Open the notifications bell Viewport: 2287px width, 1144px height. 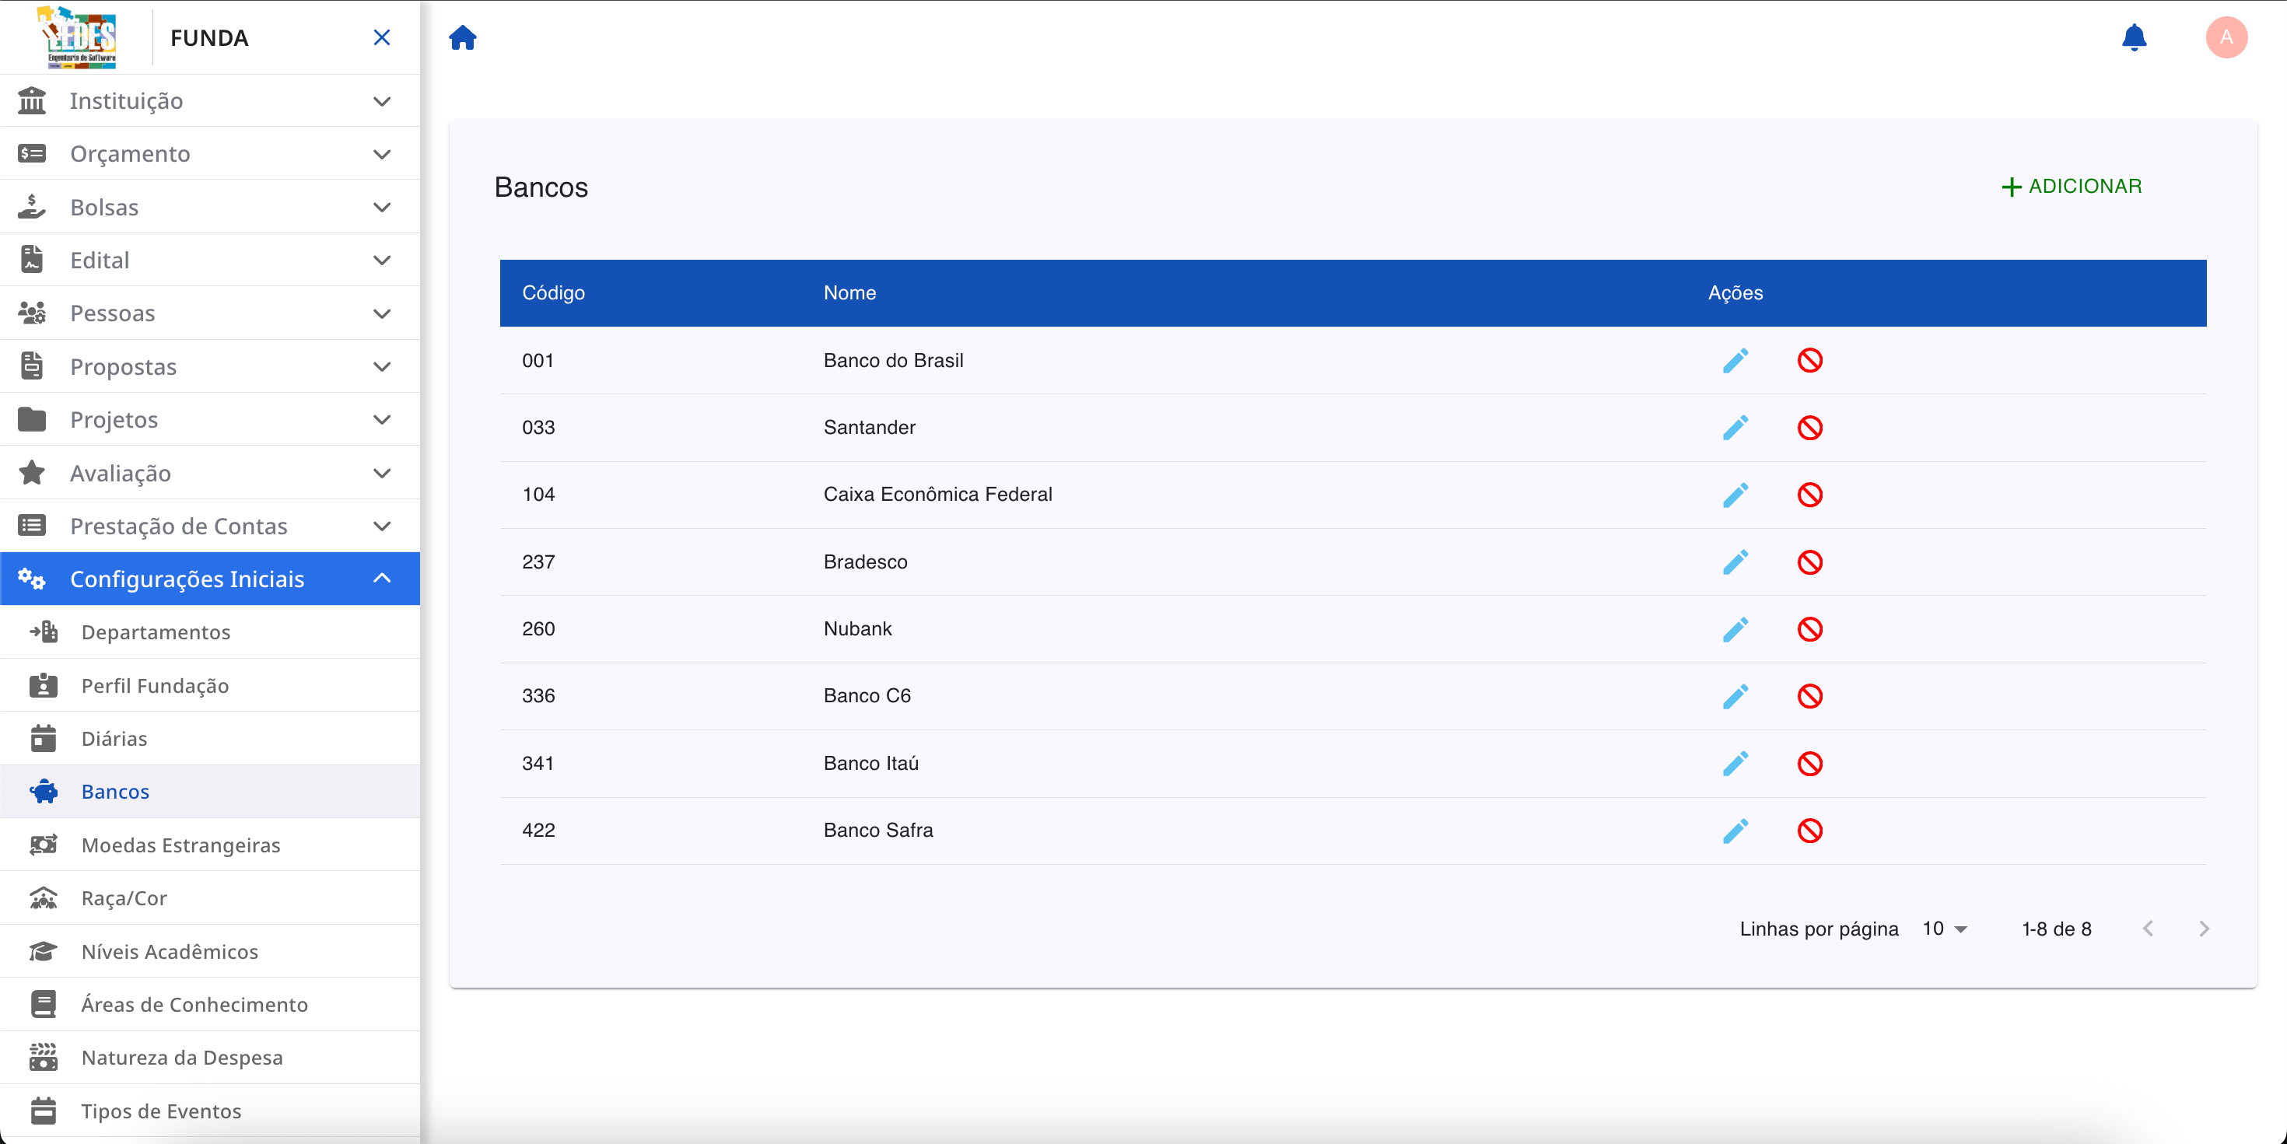2134,37
